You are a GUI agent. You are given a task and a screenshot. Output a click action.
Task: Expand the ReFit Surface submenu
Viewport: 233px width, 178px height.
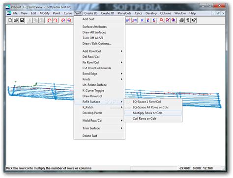click(x=99, y=102)
